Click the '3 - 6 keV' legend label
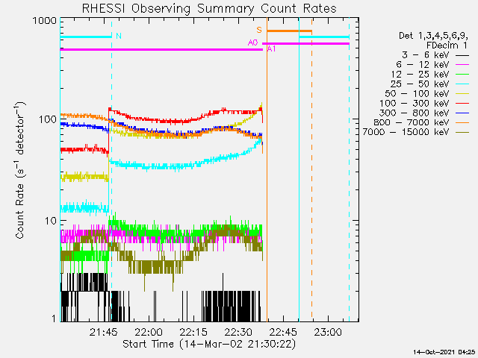The height and width of the screenshot is (358, 478). [x=425, y=55]
